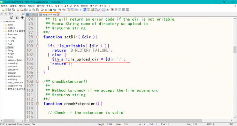Toggle the monitoring eye icon
This screenshot has height=126, width=237.
click(107, 10)
